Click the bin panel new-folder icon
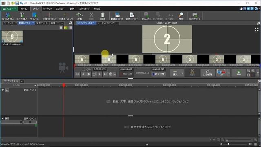 coord(66,28)
